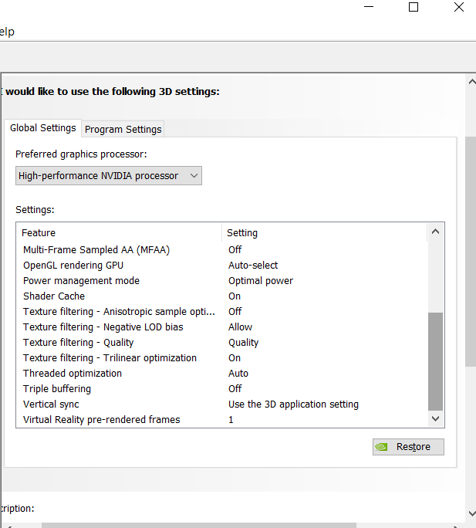Select Multi-Frame Sampled AA (MFAA) row
Viewport: 476px width, 528px height.
221,250
